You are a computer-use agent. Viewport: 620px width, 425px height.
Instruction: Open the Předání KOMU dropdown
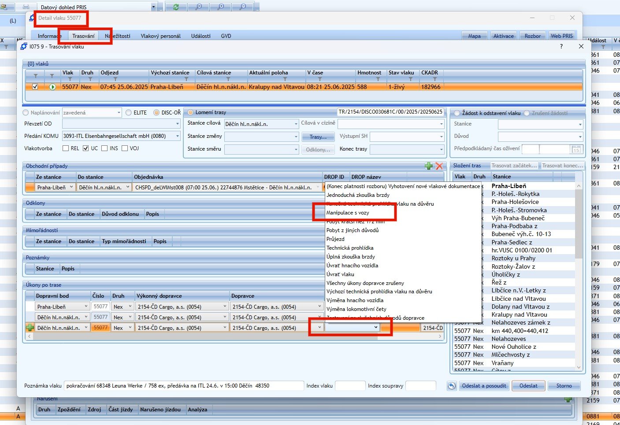pos(178,136)
